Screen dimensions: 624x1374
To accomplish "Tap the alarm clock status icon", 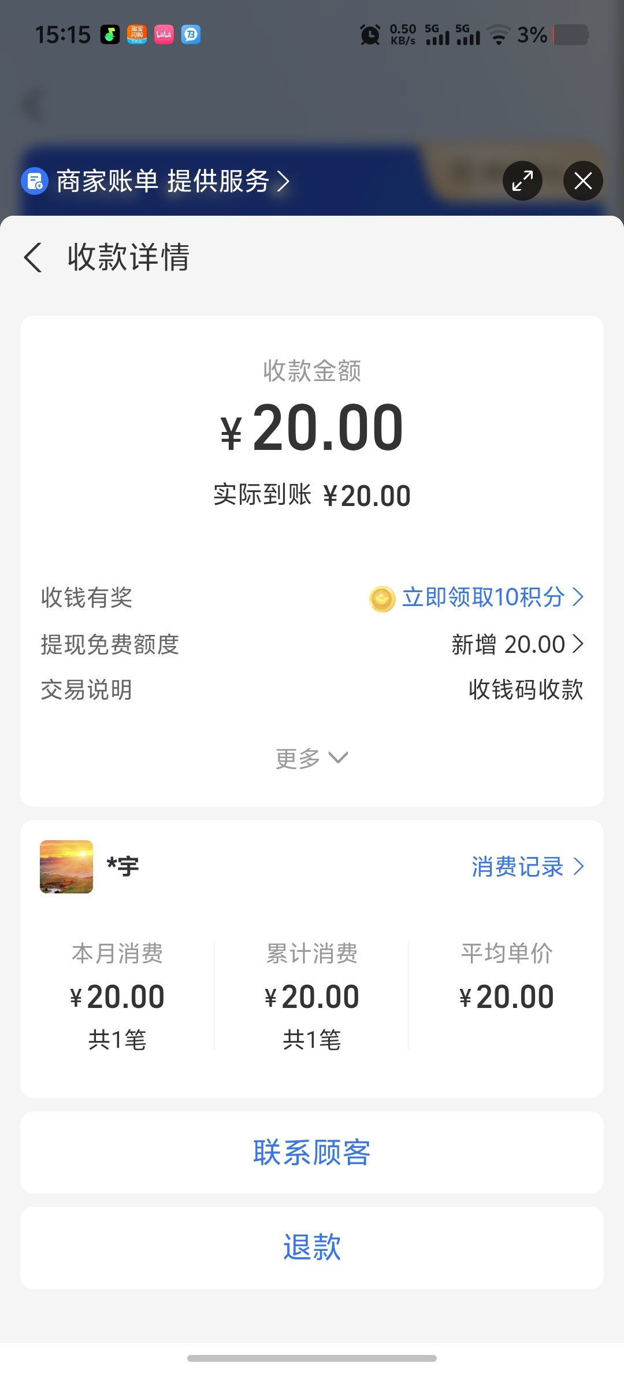I will tap(370, 35).
